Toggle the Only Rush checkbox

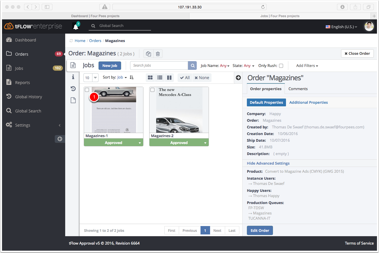pyautogui.click(x=281, y=66)
